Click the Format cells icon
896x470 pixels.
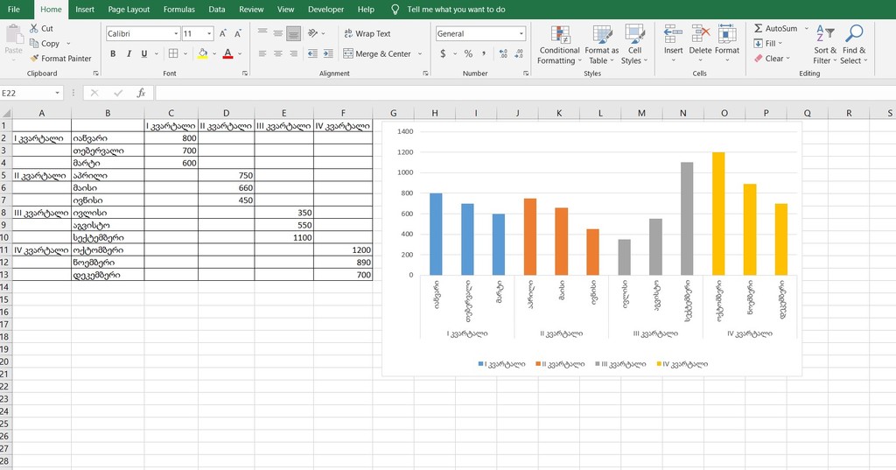coord(727,34)
